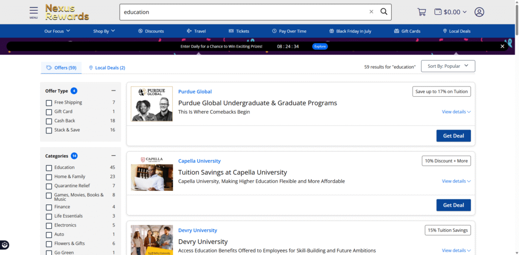Switch to the Local Deals (2) tab
Viewport: 519px width, 255px height.
coord(107,68)
